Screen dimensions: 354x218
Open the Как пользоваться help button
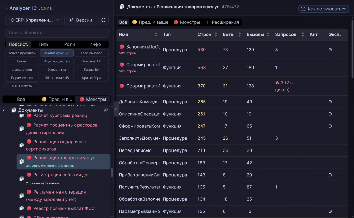324,9
